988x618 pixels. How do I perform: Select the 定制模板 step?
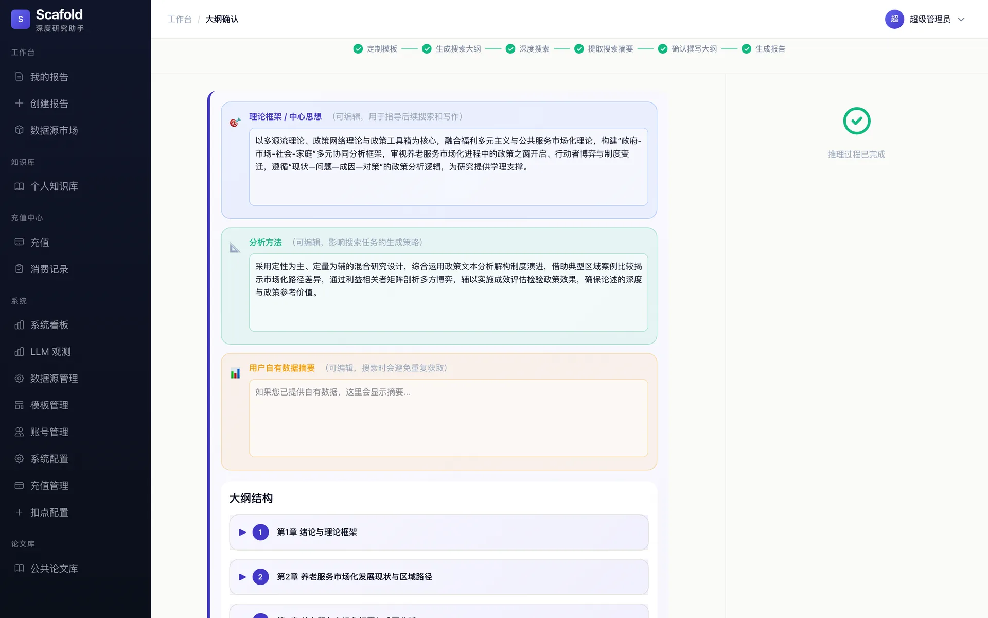(x=375, y=49)
